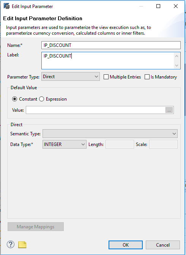Enable the Multiple Entries checkbox
Viewport: 186px width, 255px height.
(x=106, y=77)
